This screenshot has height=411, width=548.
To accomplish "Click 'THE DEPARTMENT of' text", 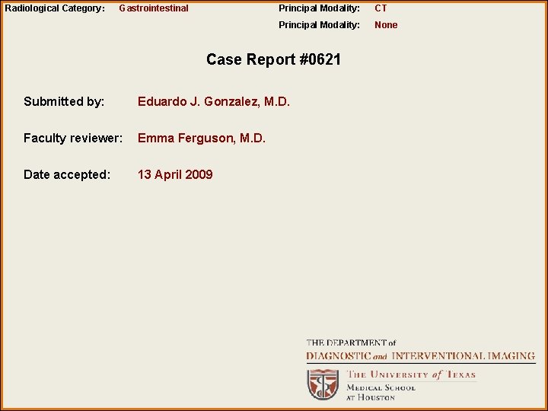I will point(351,342).
